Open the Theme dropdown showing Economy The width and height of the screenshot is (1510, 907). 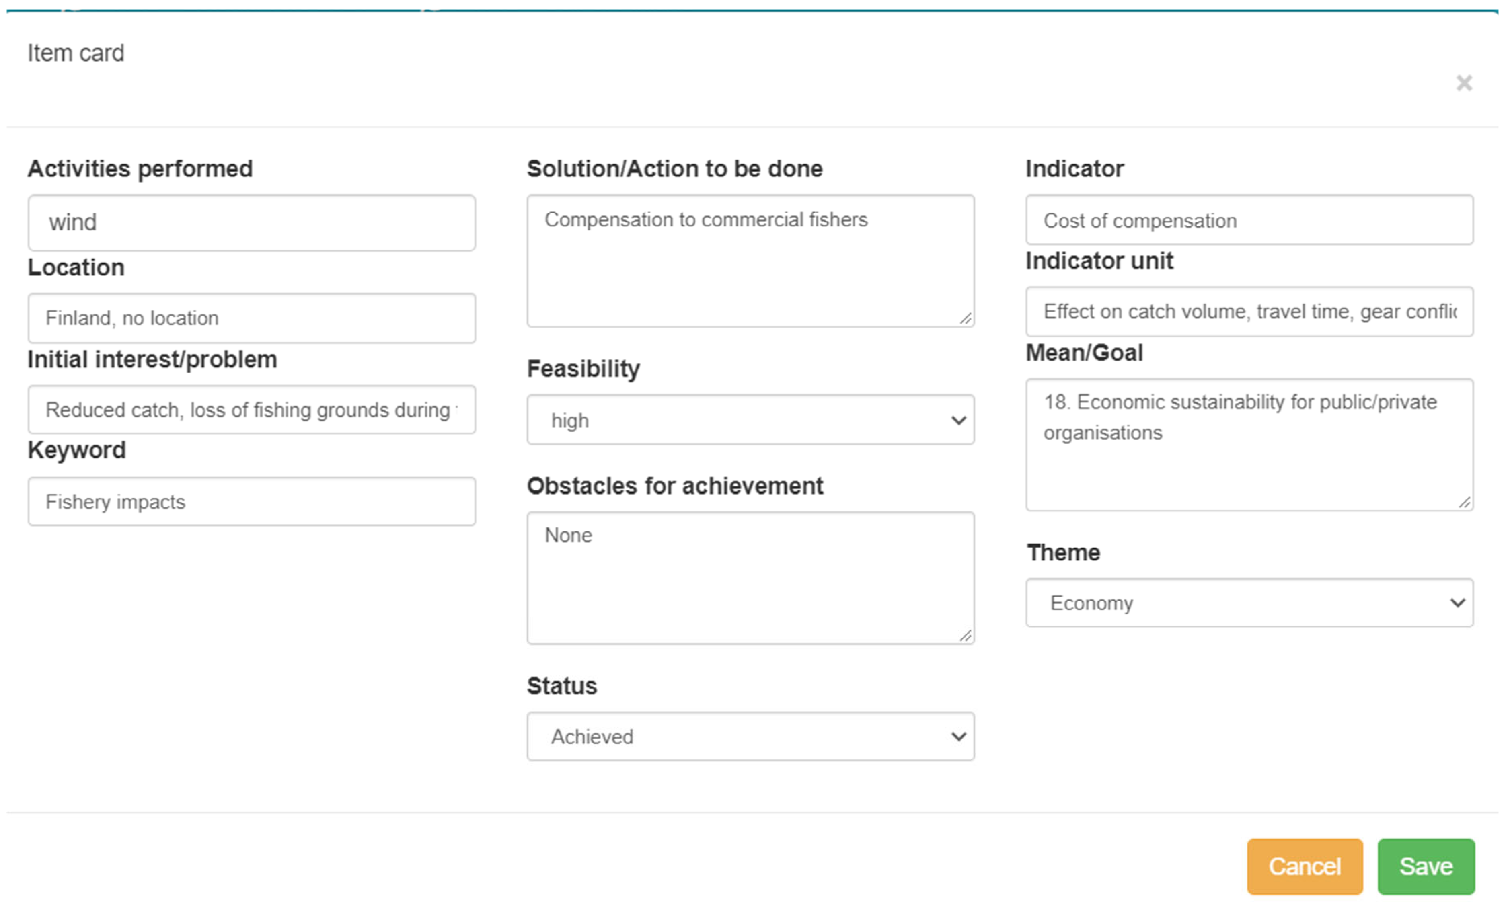[1248, 603]
